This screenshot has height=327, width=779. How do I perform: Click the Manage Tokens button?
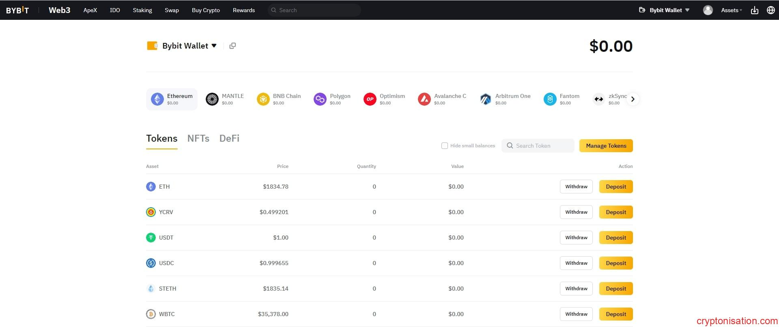pyautogui.click(x=606, y=146)
